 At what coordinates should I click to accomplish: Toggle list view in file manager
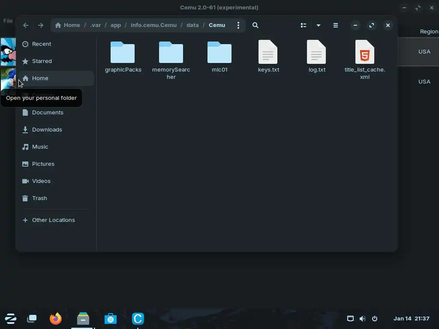pos(304,25)
